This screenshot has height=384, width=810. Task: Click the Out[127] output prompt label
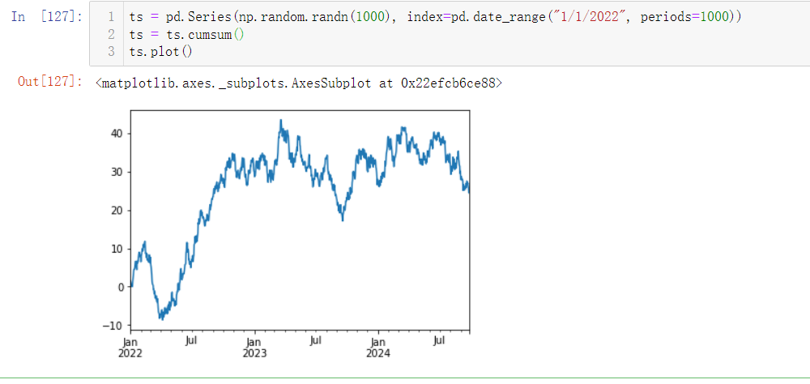point(50,82)
